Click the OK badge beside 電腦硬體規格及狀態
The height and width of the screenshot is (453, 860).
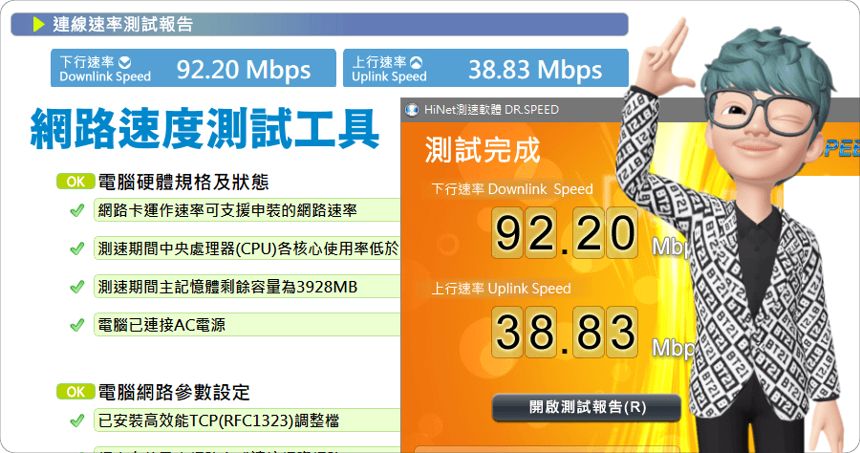[75, 182]
